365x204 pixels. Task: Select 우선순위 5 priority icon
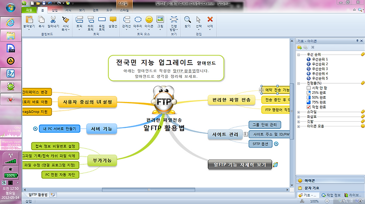tap(309, 78)
